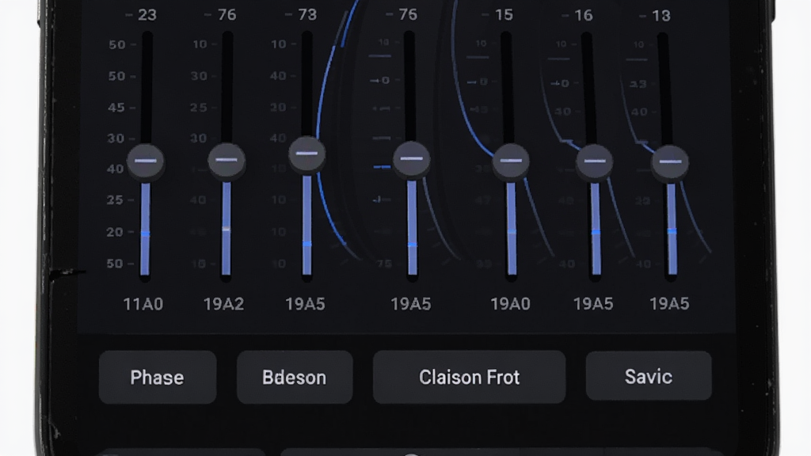Select the 19A0 slider knob
811x456 pixels.
[x=511, y=161]
